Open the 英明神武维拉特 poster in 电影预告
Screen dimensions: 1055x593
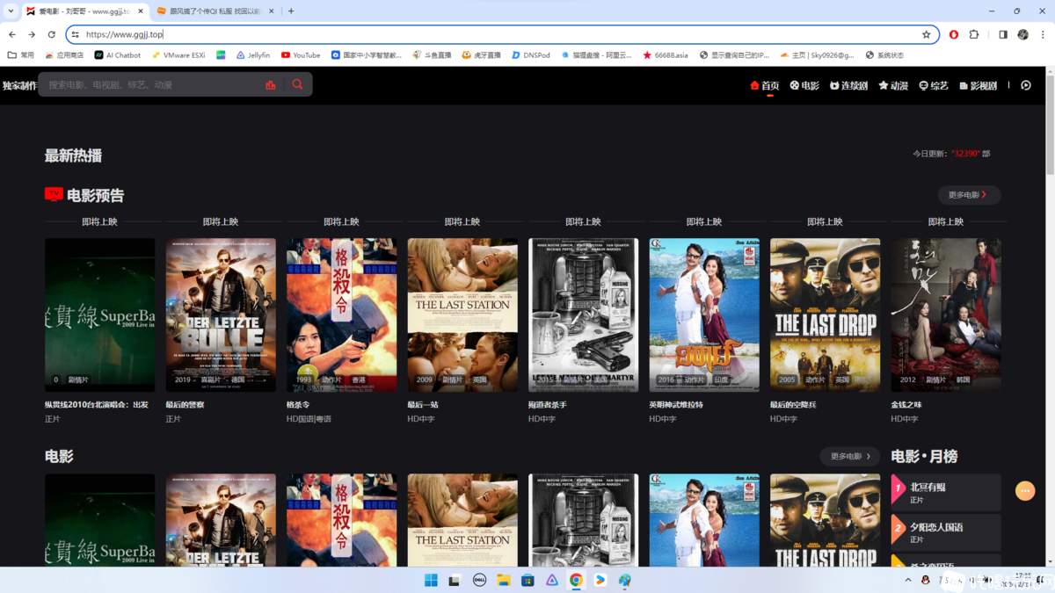click(x=704, y=315)
